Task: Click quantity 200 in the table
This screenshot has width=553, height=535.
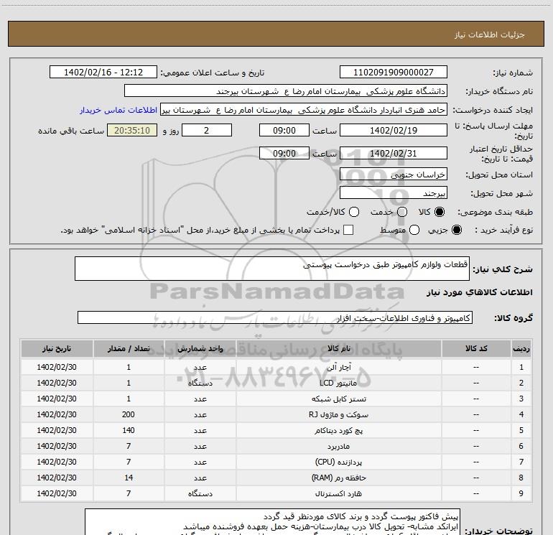Action: pyautogui.click(x=129, y=414)
